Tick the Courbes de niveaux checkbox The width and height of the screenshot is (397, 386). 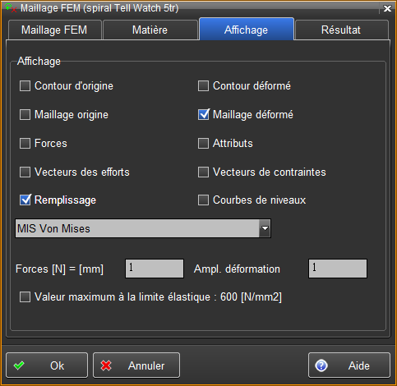(x=203, y=200)
